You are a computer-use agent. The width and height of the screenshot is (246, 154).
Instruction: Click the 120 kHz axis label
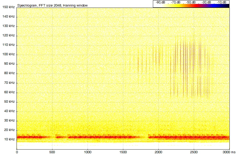pyautogui.click(x=8, y=35)
